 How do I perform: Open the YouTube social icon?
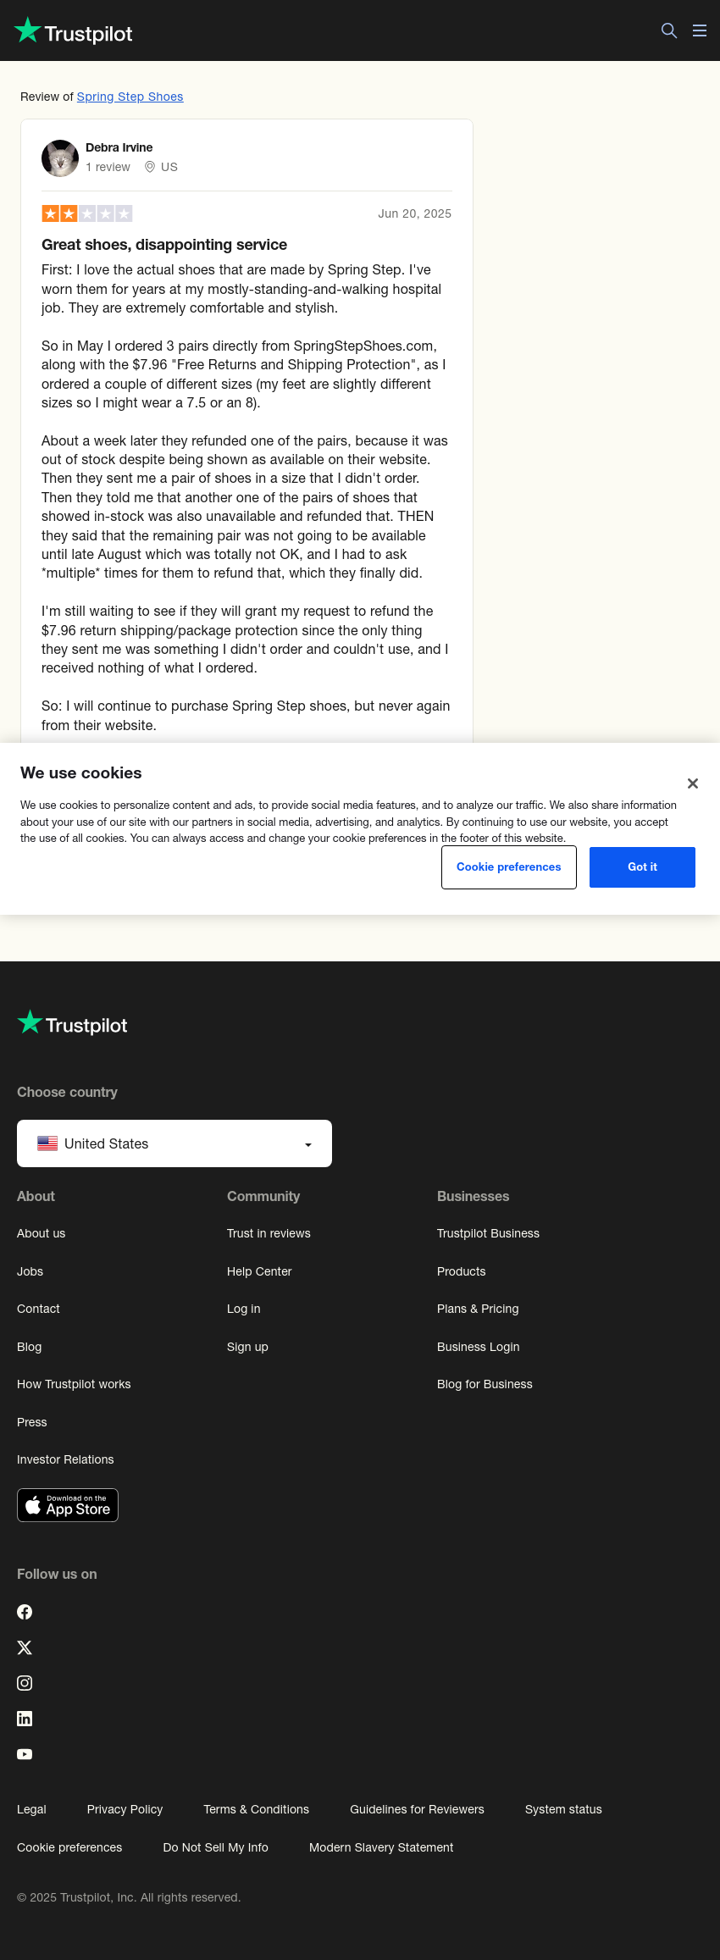point(25,1754)
